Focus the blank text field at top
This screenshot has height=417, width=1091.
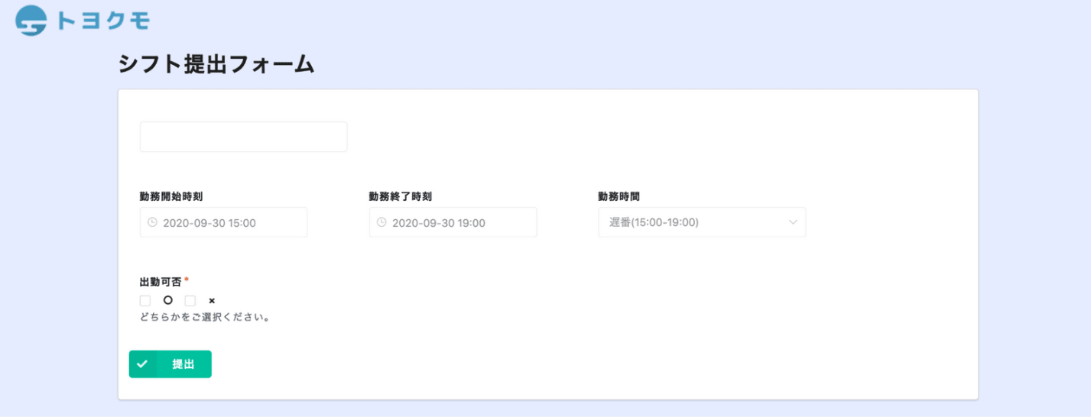(243, 137)
